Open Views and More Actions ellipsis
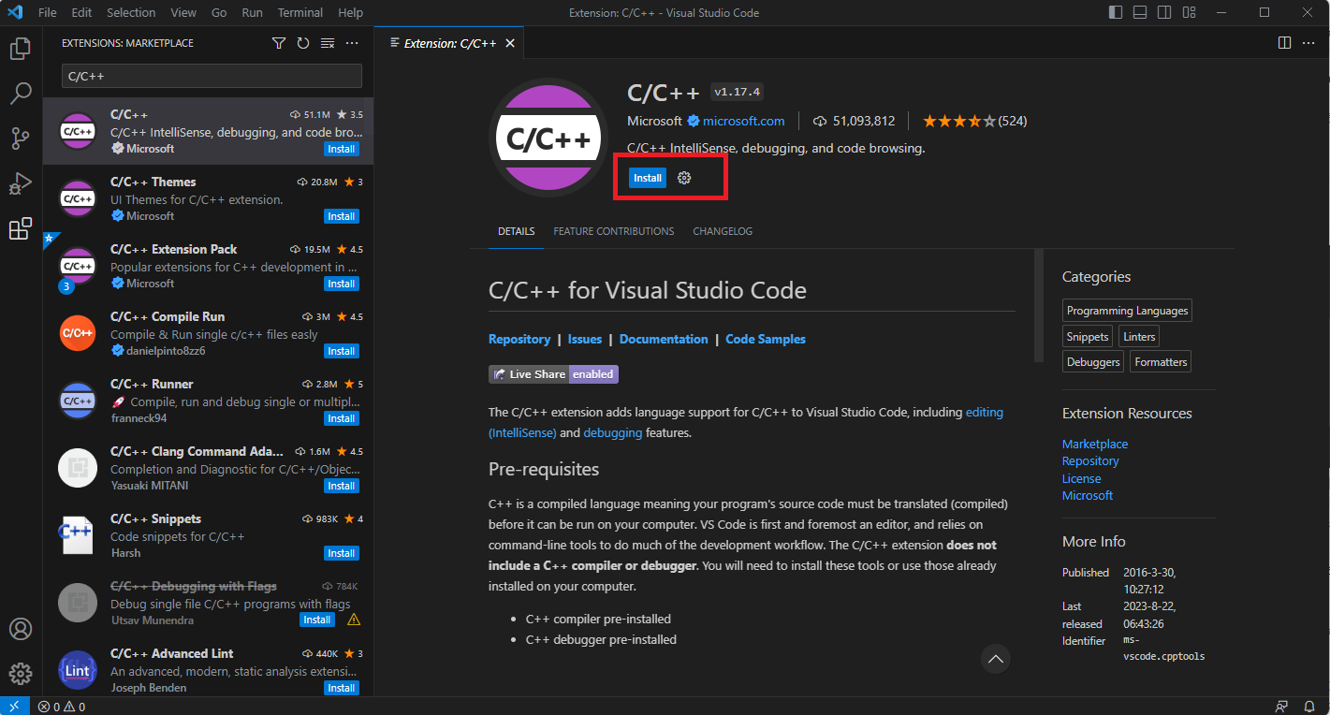The image size is (1330, 715). click(x=352, y=43)
